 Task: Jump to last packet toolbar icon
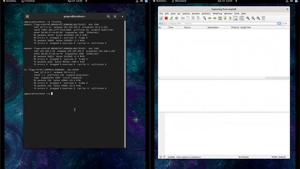pyautogui.click(x=230, y=18)
